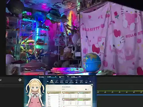This screenshot has width=143, height=107.
Task: Open the clock icon tab in game menu
Action: 86,81
